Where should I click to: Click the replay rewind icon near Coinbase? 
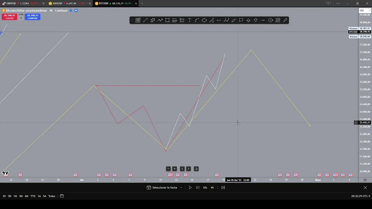click(76, 10)
